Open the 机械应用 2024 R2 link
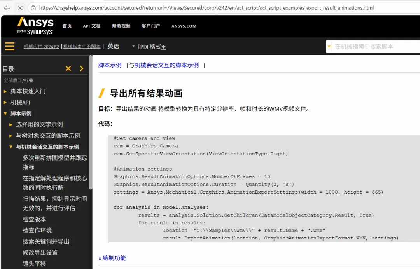Image resolution: width=420 pixels, height=269 pixels. 41,47
